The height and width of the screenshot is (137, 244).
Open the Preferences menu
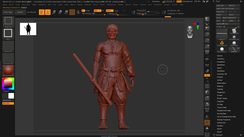(x=111, y=5)
